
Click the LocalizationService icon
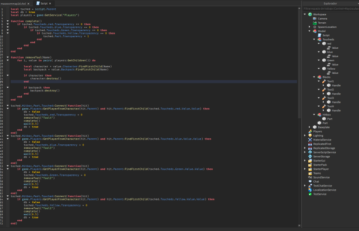[x=310, y=190]
